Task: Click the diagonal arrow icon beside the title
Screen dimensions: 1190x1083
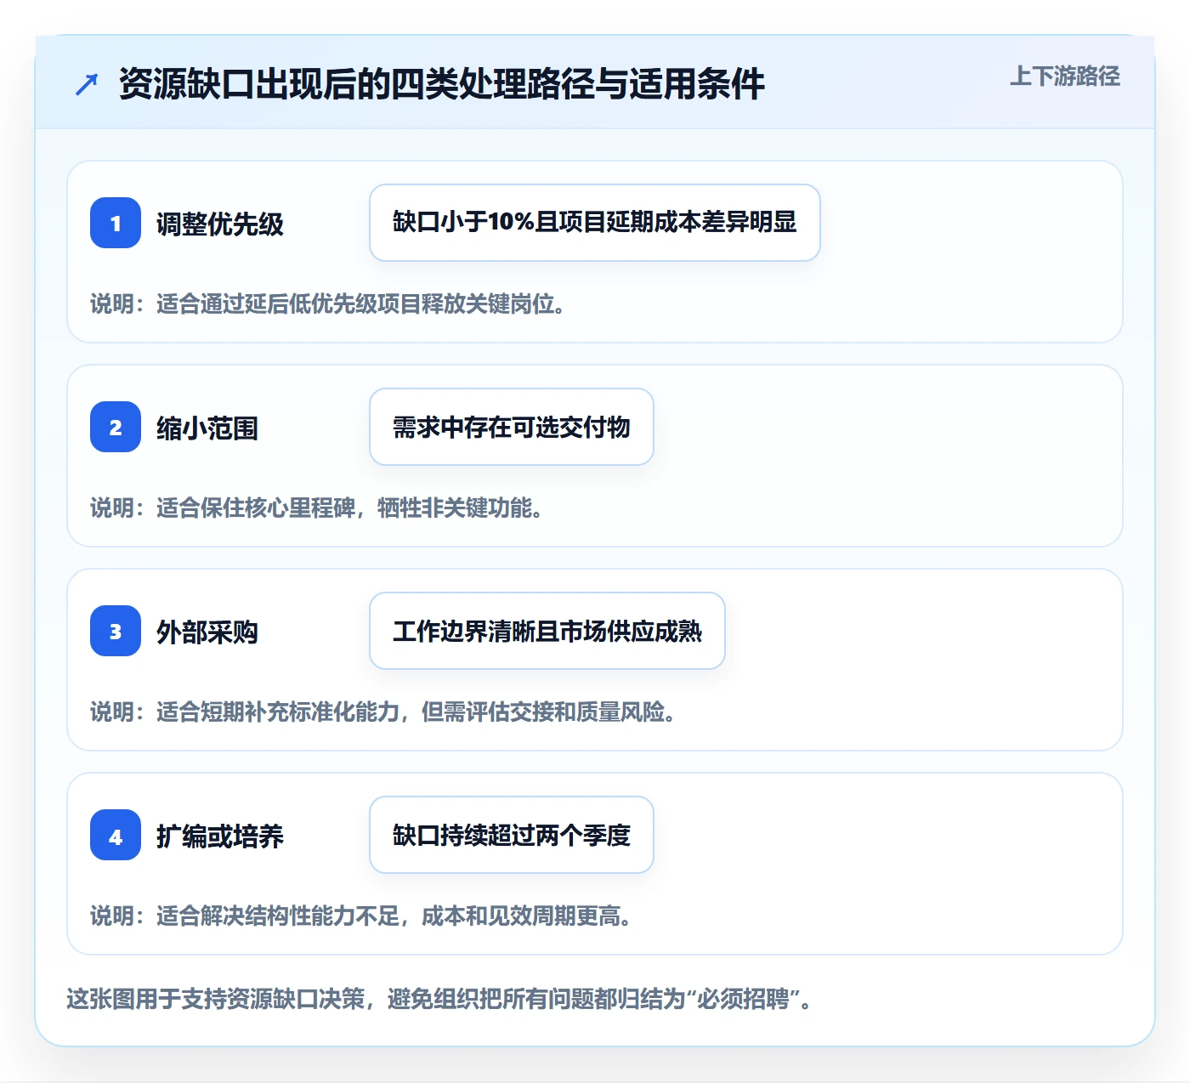Action: [87, 84]
